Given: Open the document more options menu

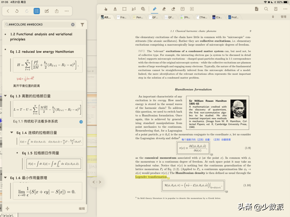Looking at the screenshot, I should [285, 9].
